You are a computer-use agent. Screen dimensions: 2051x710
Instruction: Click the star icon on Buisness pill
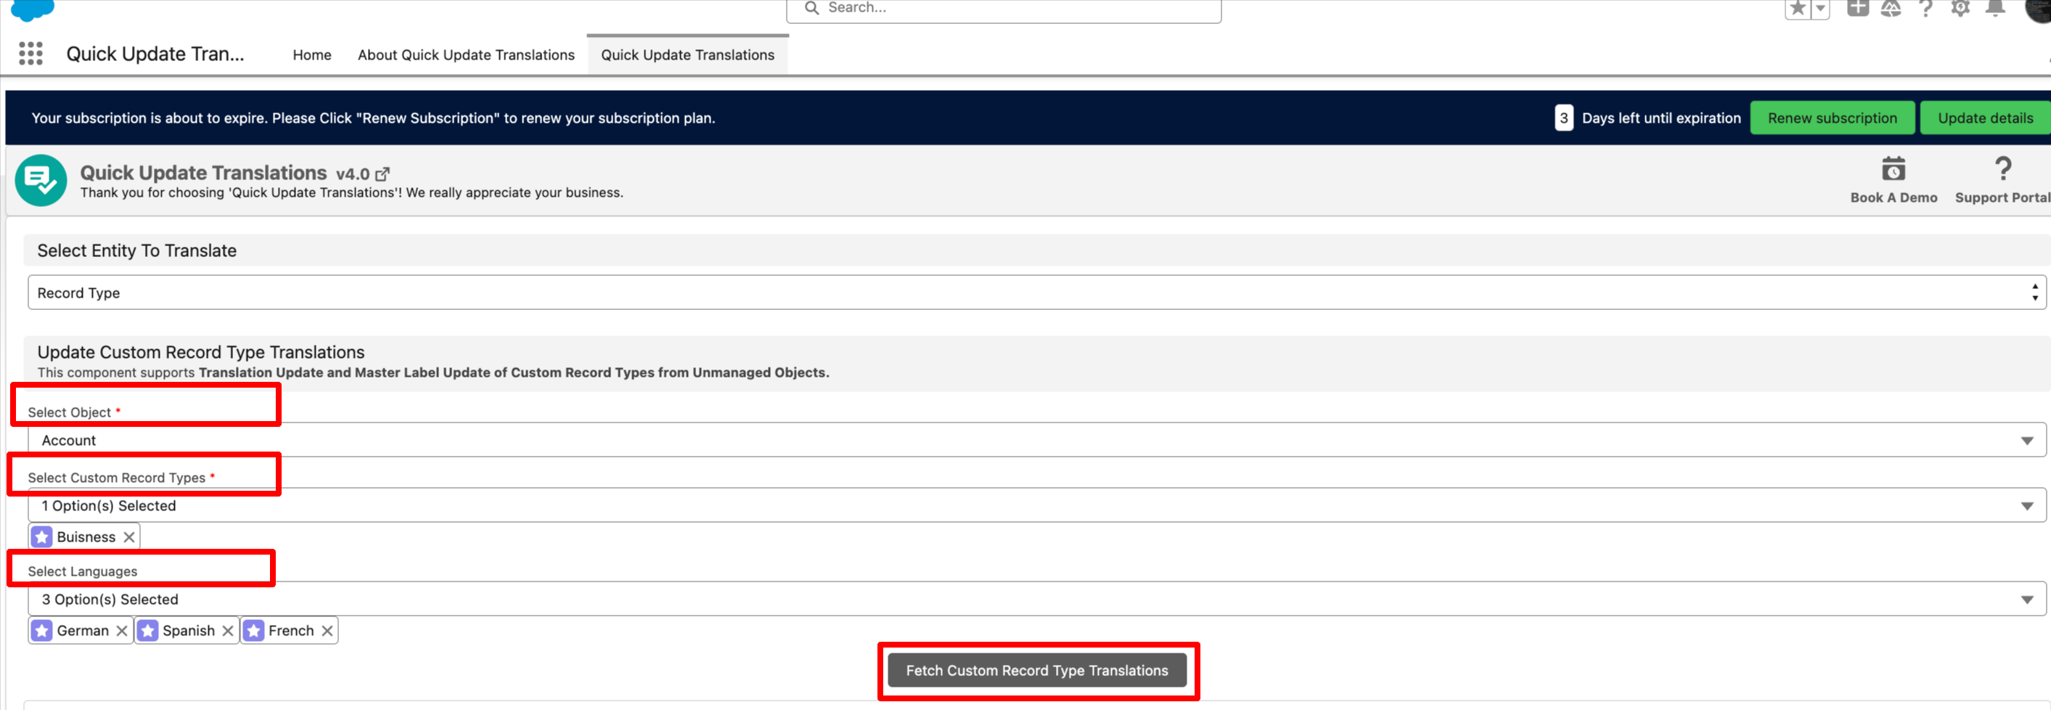coord(42,537)
